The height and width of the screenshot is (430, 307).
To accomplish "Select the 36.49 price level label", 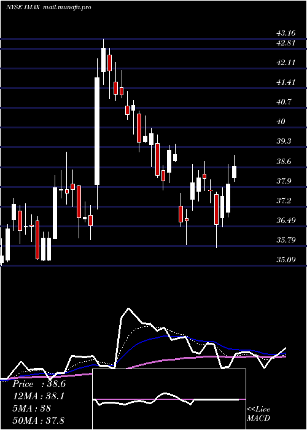I will (x=286, y=220).
